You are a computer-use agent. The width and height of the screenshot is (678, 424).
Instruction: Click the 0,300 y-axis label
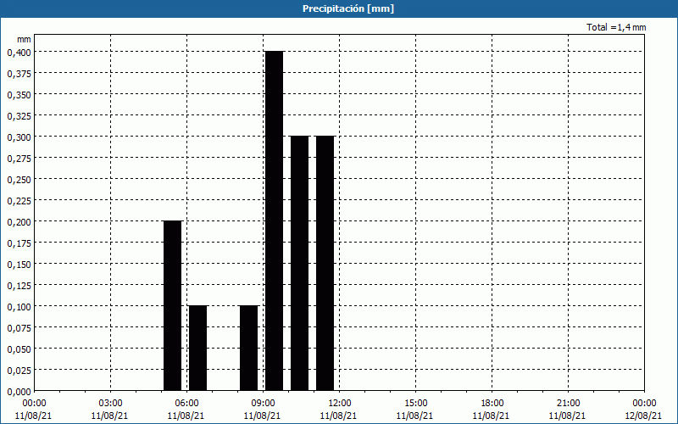coord(19,137)
